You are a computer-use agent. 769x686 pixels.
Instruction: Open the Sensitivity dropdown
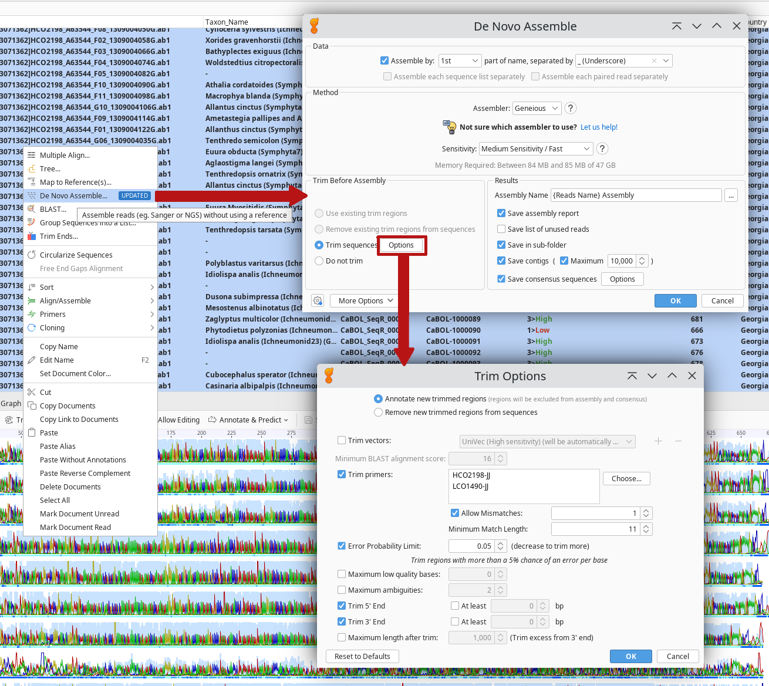[x=537, y=149]
